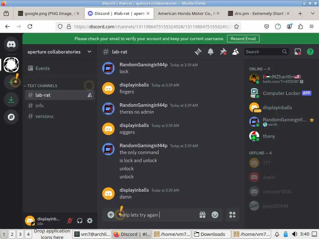Screen dimensions: 319x239
Task: Reload the current page
Action: point(30,26)
